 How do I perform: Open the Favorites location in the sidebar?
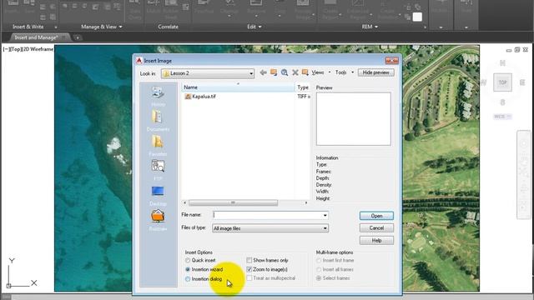pyautogui.click(x=158, y=146)
